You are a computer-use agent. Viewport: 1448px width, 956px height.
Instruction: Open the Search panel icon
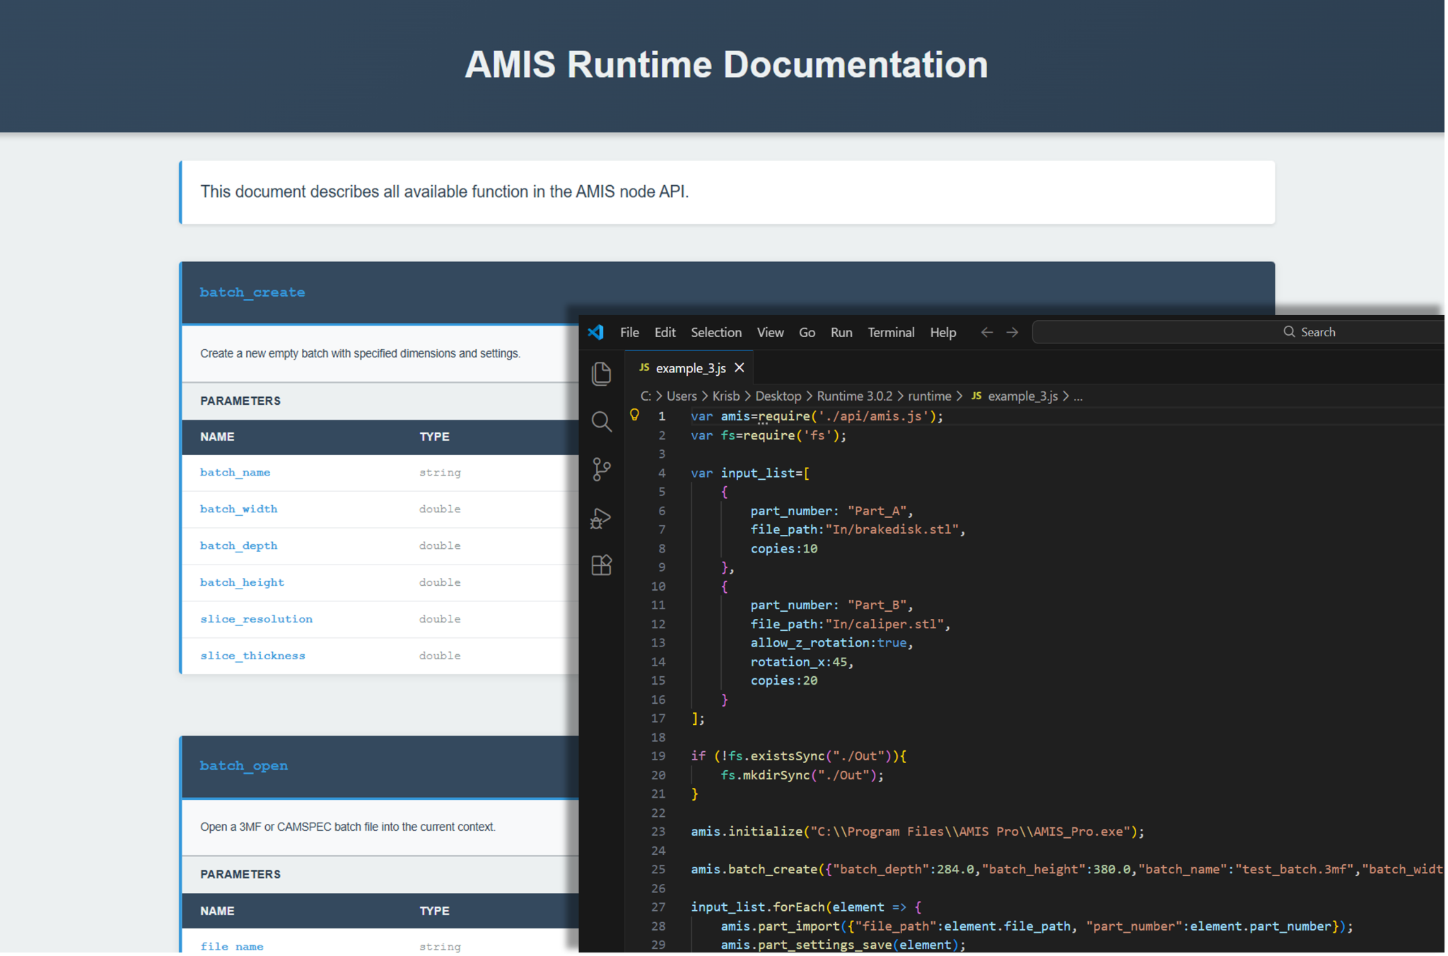click(601, 422)
